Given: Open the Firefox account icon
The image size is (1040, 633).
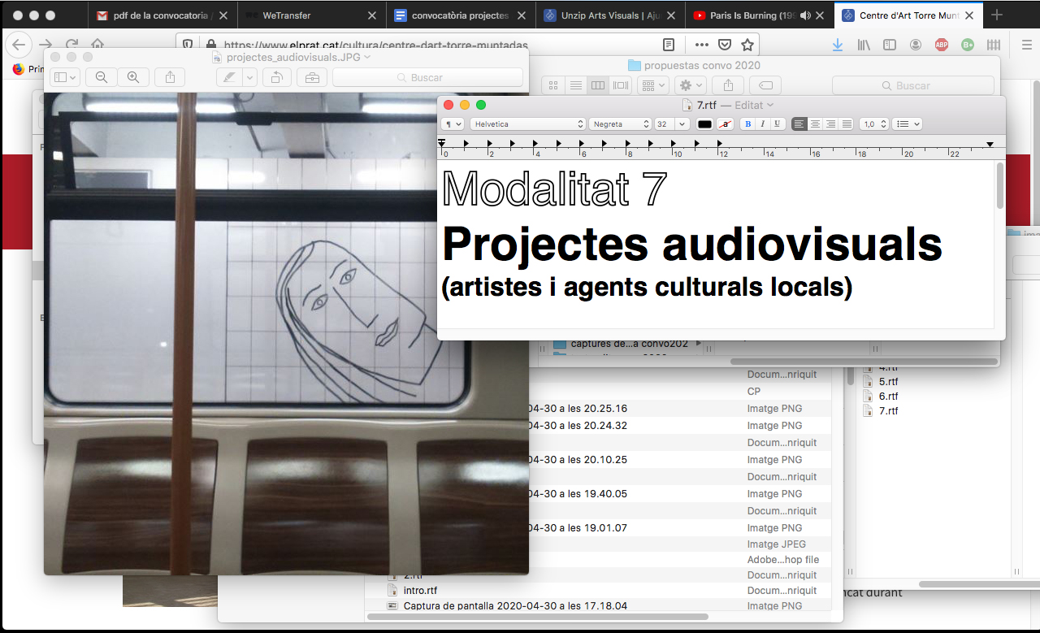Looking at the screenshot, I should point(916,45).
